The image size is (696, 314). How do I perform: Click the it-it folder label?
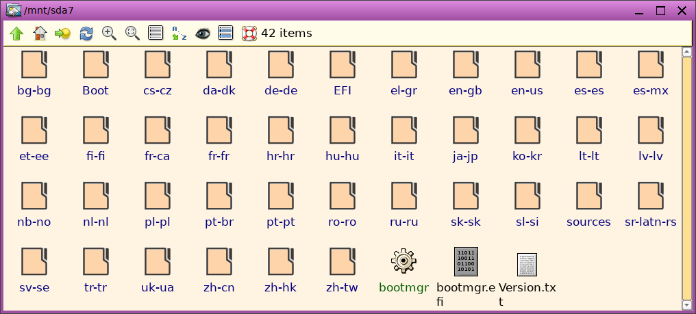(x=404, y=157)
